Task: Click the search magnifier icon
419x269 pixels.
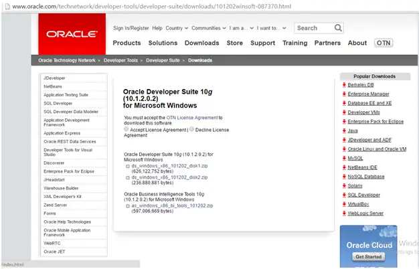Action: (x=338, y=28)
